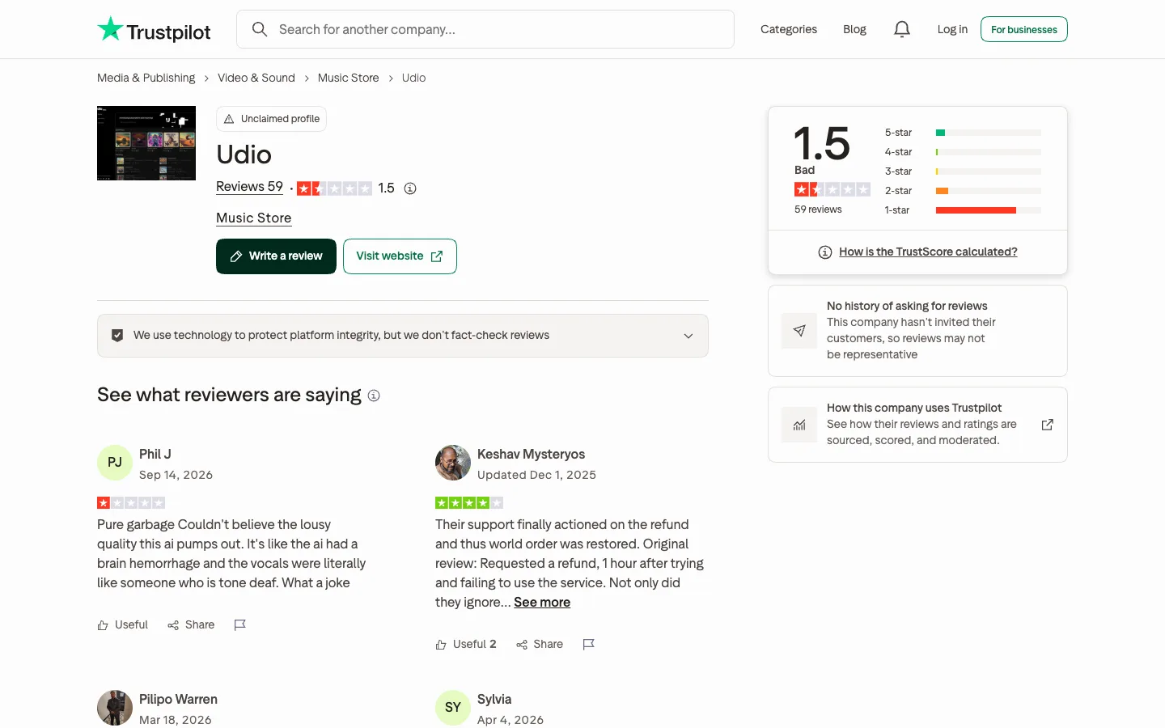The image size is (1165, 728).
Task: Click the chart icon in Trustpilot usage card
Action: (x=799, y=425)
